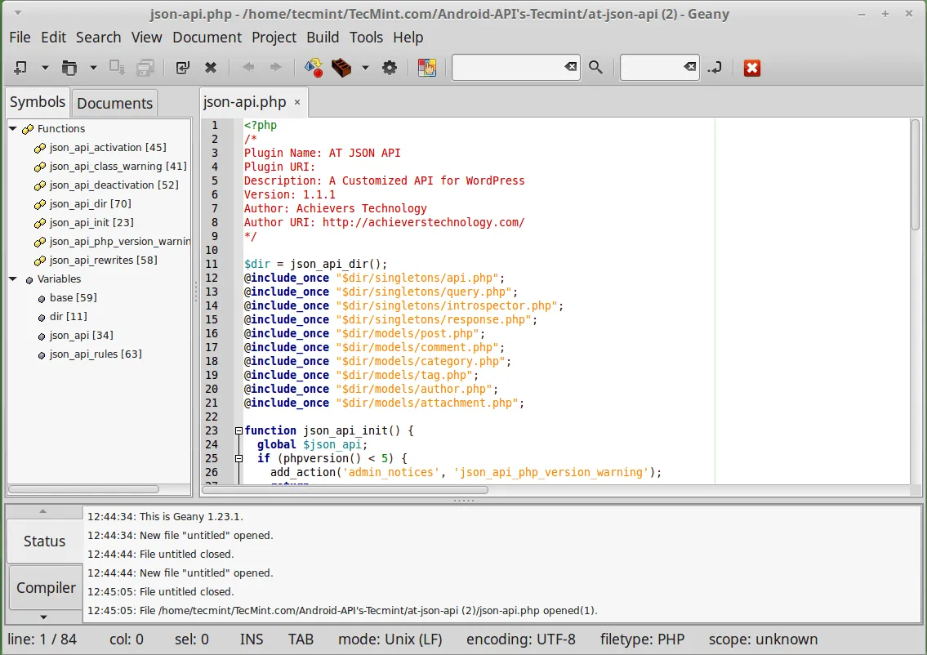Screen dimensions: 927x655
Task: Click the New file toolbar icon
Action: point(20,68)
